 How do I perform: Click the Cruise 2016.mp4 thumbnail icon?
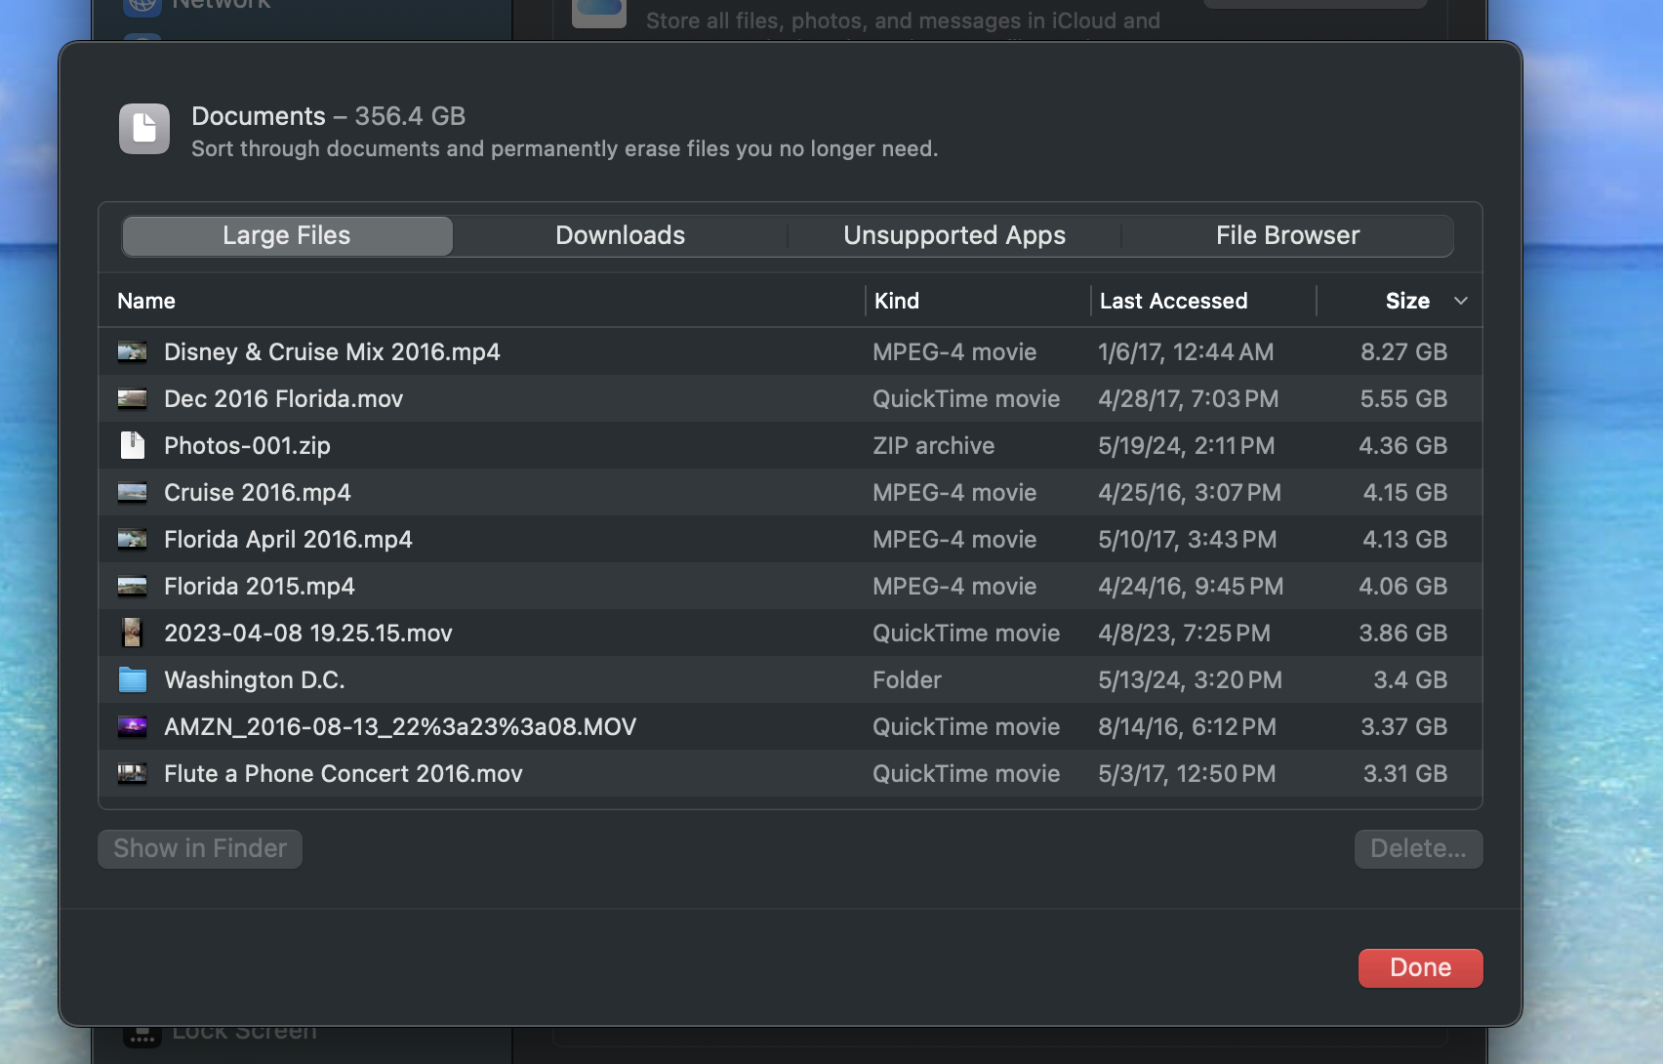132,492
